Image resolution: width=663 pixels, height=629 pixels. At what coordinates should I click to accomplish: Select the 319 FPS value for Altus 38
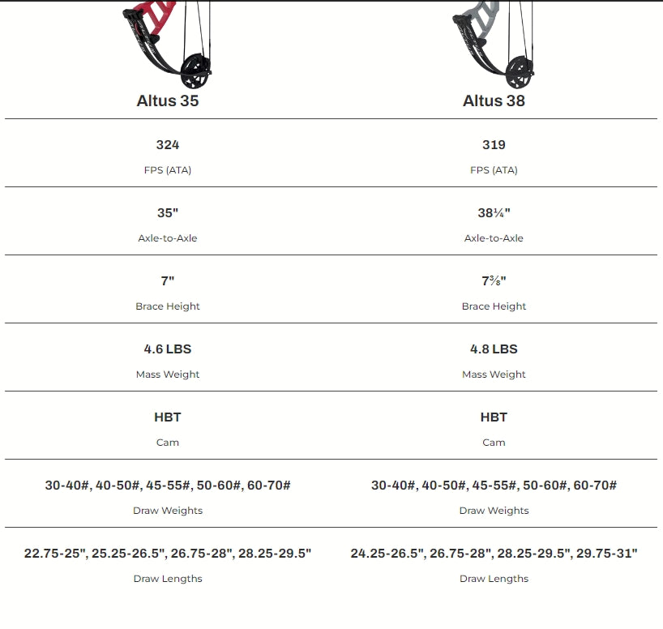[494, 145]
